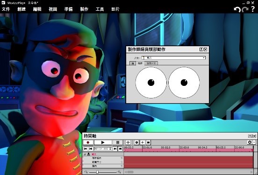Step to next frame in timeline
The height and width of the screenshot is (175, 258).
pos(115,148)
